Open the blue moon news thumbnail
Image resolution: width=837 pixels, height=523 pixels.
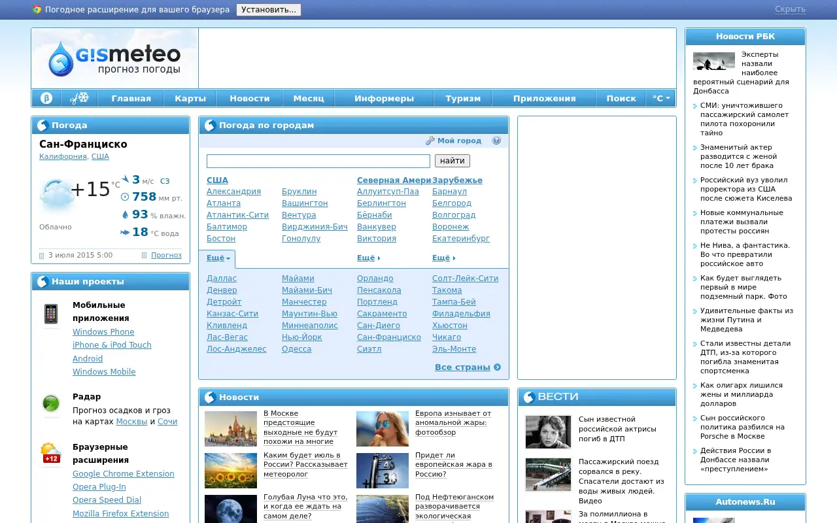tap(231, 509)
